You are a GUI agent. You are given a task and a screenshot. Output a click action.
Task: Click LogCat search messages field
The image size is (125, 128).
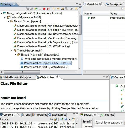[109, 123]
